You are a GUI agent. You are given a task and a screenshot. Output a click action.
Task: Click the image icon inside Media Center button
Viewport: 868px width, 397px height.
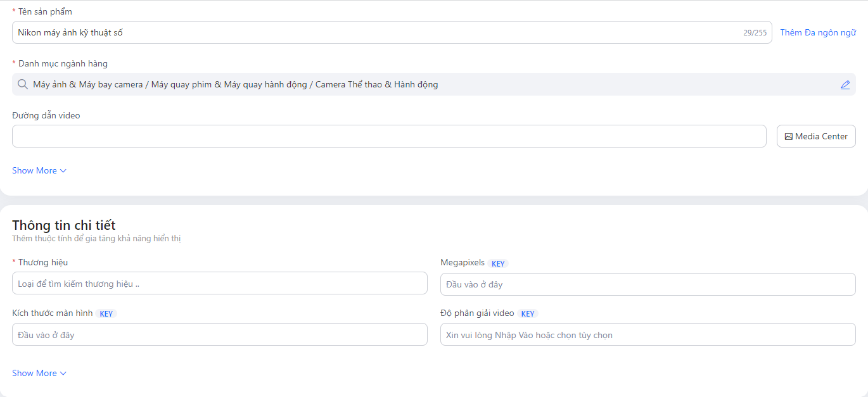click(x=789, y=136)
